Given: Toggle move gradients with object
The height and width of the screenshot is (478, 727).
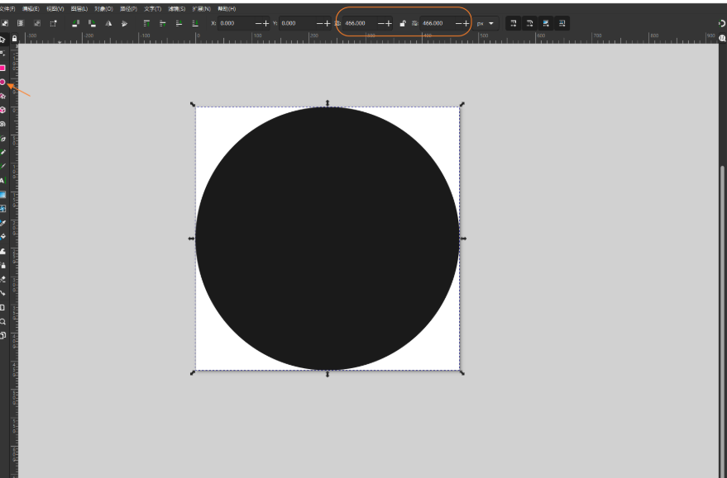Looking at the screenshot, I should 546,23.
